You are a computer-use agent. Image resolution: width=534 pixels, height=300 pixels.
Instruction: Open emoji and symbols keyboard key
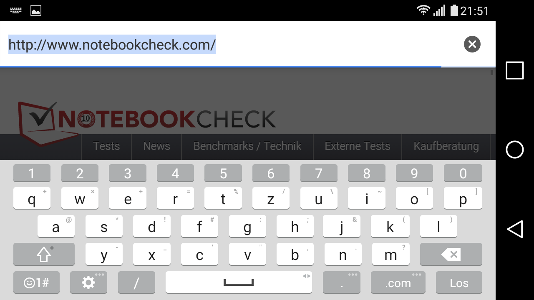tap(36, 282)
